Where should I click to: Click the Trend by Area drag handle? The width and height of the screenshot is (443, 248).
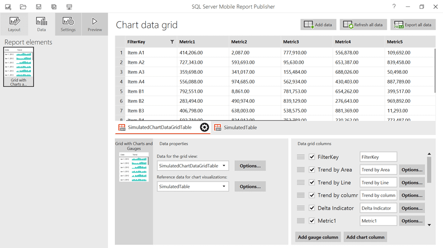click(x=301, y=170)
